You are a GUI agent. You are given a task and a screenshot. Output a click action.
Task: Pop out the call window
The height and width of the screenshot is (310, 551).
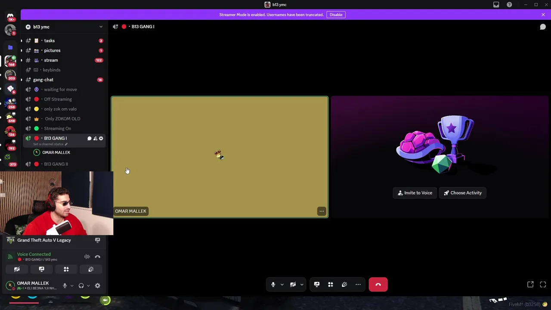[530, 285]
